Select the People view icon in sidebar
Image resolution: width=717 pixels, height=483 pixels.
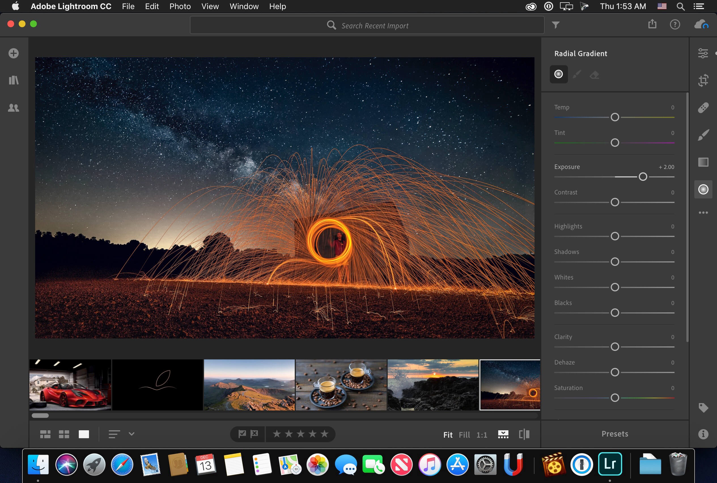pyautogui.click(x=14, y=108)
